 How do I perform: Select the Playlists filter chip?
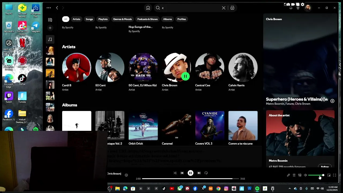click(x=103, y=19)
